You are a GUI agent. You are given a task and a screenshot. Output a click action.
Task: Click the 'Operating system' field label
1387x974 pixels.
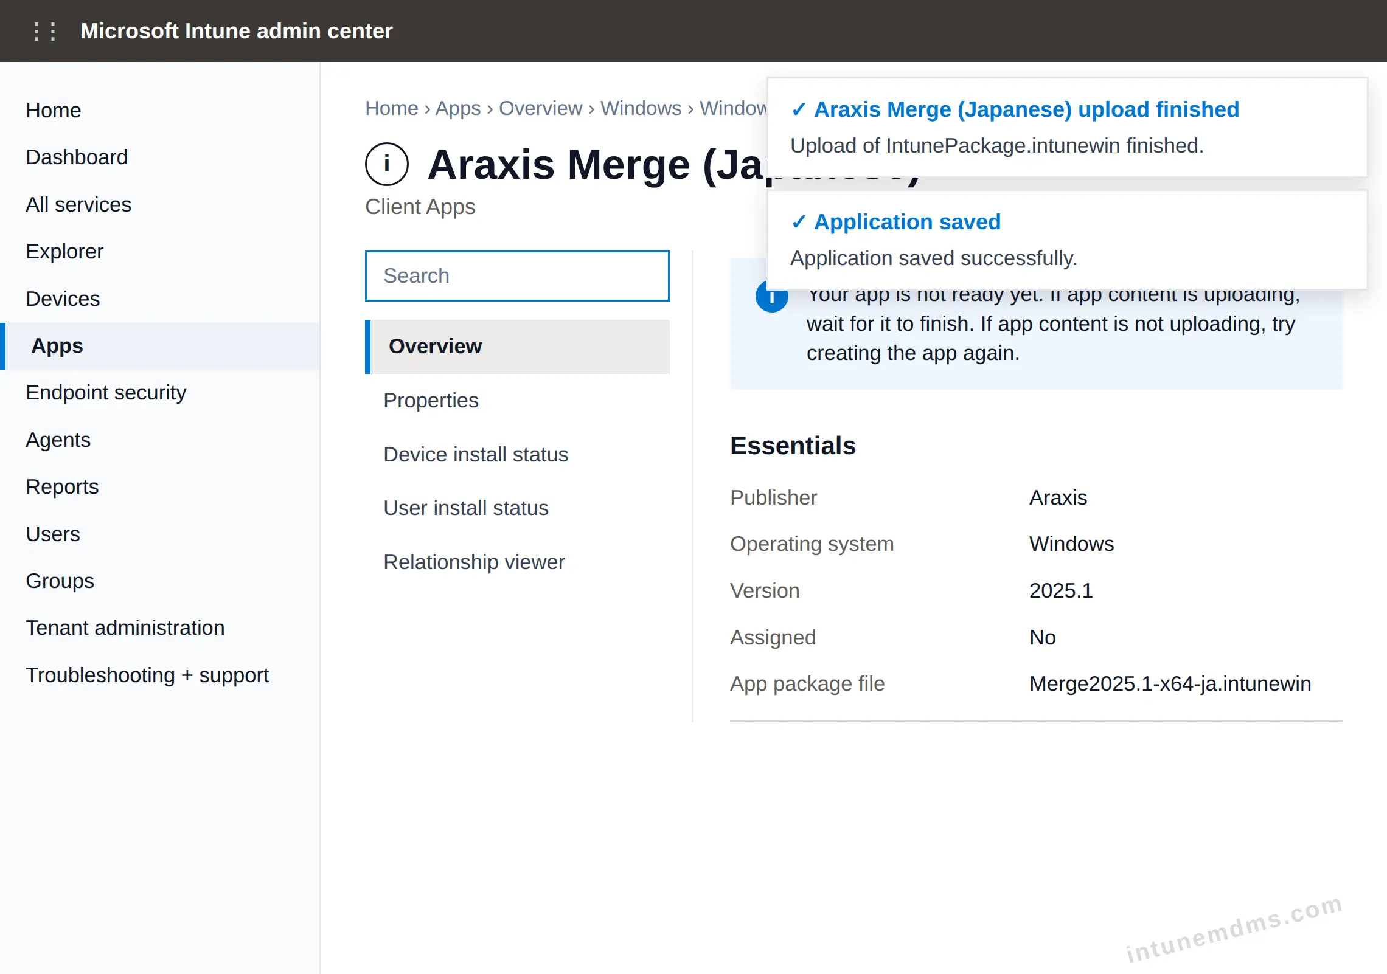point(812,544)
